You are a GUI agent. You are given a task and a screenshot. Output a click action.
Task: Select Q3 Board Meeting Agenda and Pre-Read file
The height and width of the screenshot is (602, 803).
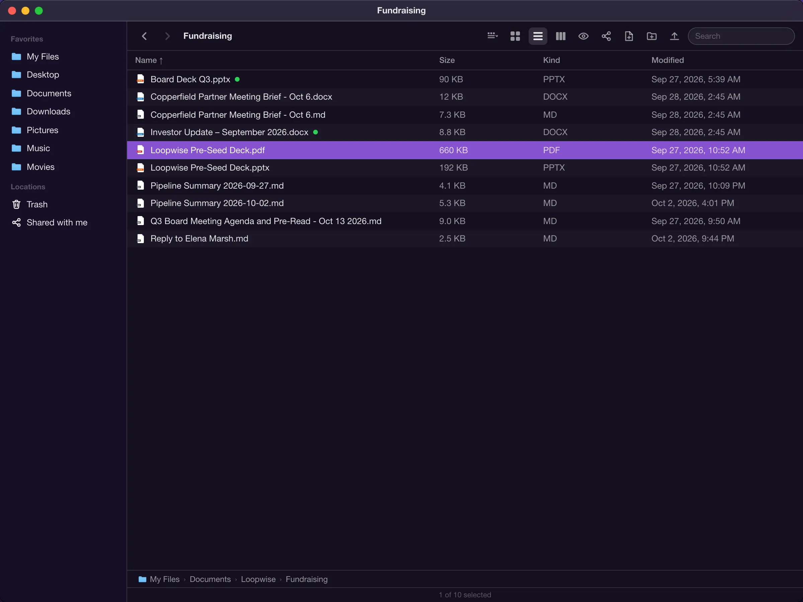point(465,221)
